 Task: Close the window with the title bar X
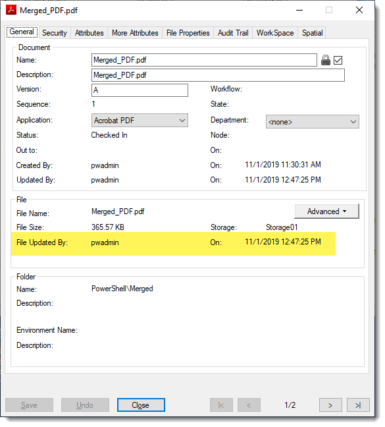(359, 10)
